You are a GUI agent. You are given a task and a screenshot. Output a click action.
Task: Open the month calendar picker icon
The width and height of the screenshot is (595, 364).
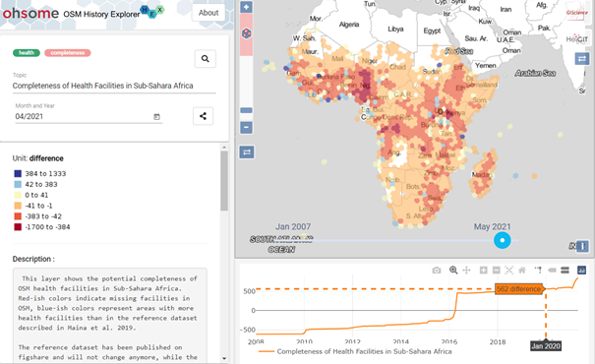tap(156, 117)
